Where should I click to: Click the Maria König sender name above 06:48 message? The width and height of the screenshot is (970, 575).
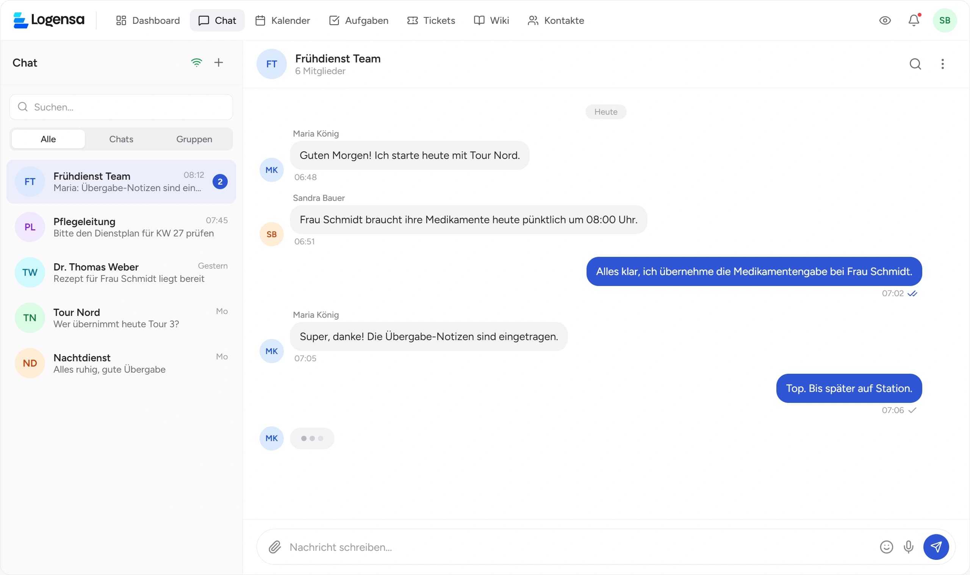316,134
